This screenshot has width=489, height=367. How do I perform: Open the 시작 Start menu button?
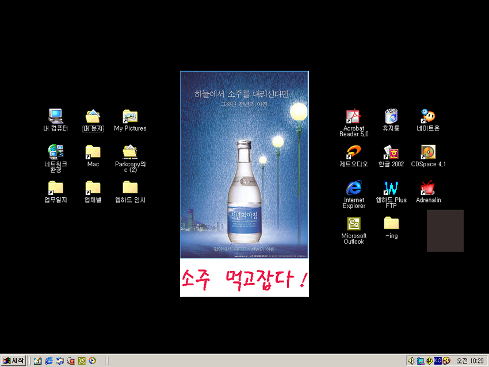pyautogui.click(x=14, y=361)
